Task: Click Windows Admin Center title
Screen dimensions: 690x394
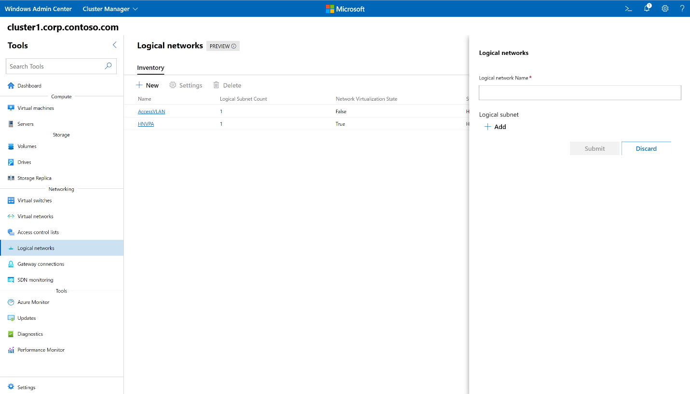Action: coord(38,9)
